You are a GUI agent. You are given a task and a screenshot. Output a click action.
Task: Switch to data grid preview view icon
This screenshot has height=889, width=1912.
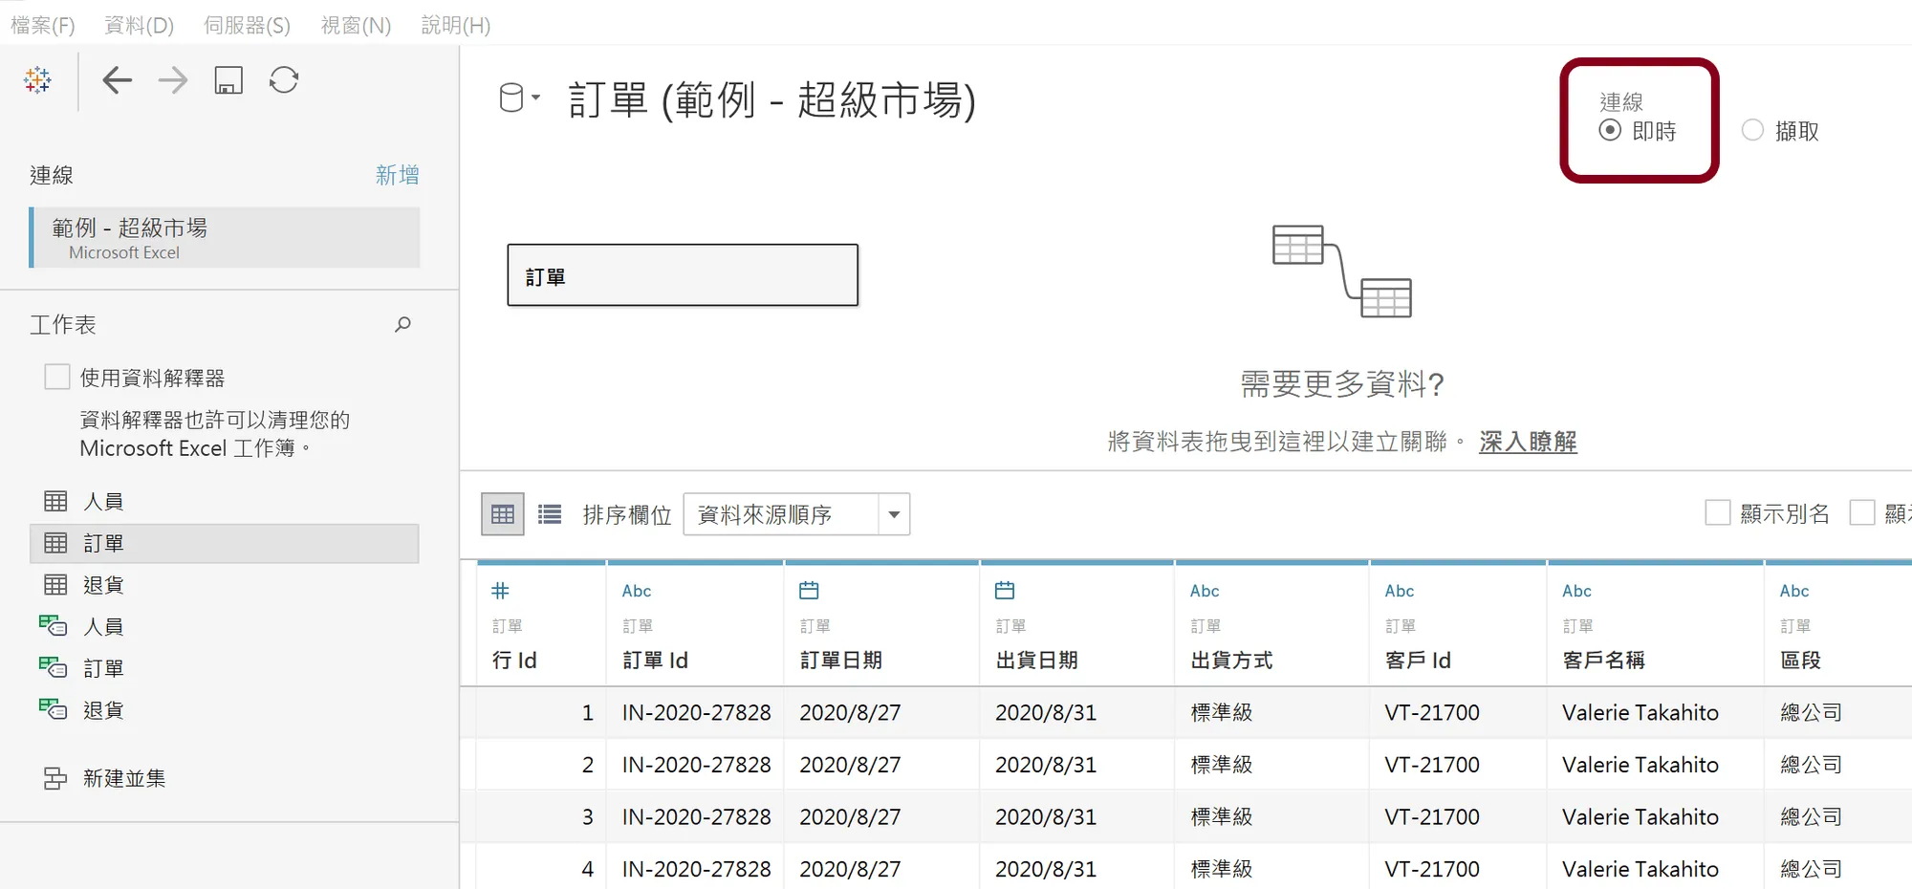coord(502,515)
